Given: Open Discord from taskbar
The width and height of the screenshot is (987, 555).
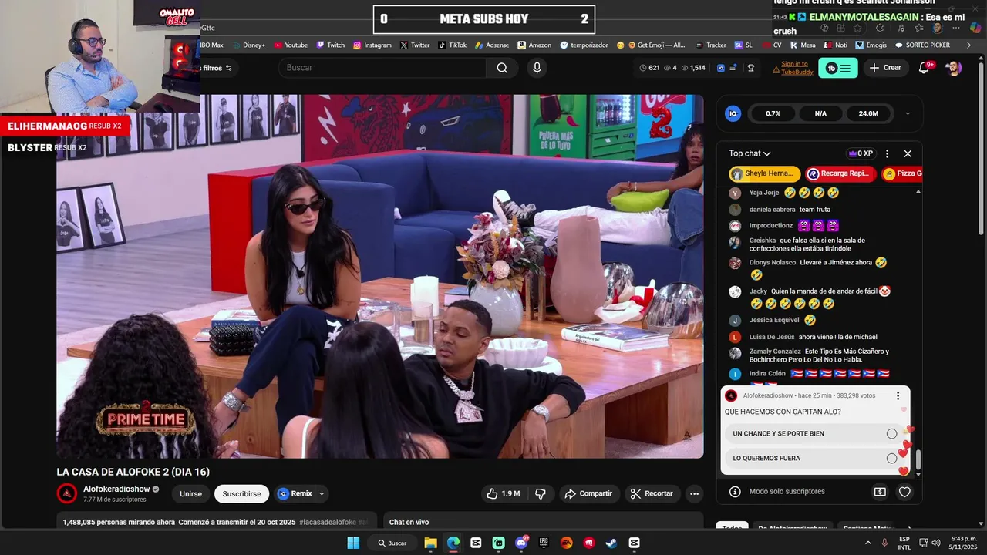Looking at the screenshot, I should pos(521,543).
